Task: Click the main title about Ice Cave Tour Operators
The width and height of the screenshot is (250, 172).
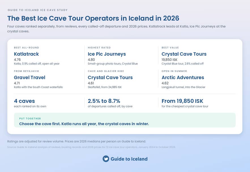Action: [93, 18]
